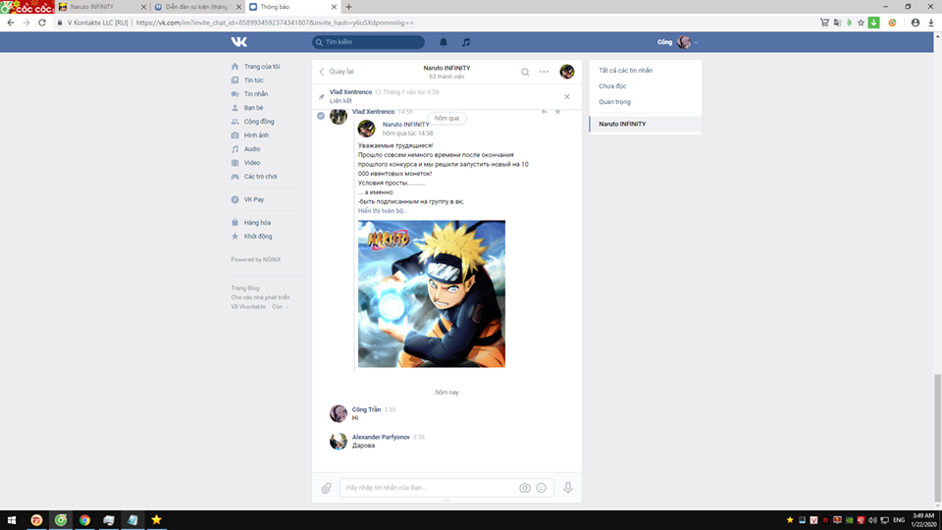Open the three-dots chat actions menu

545,72
